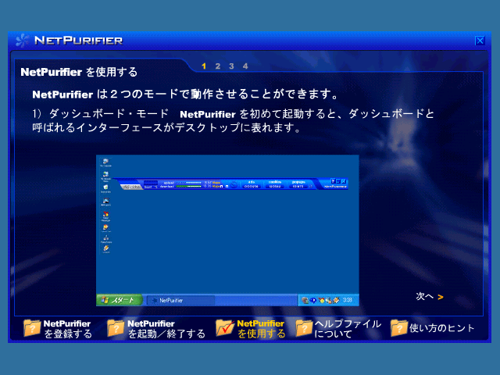Go to tutorial page 2
This screenshot has width=500, height=375.
point(217,66)
